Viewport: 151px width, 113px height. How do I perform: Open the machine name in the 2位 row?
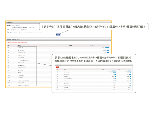click(x=21, y=50)
